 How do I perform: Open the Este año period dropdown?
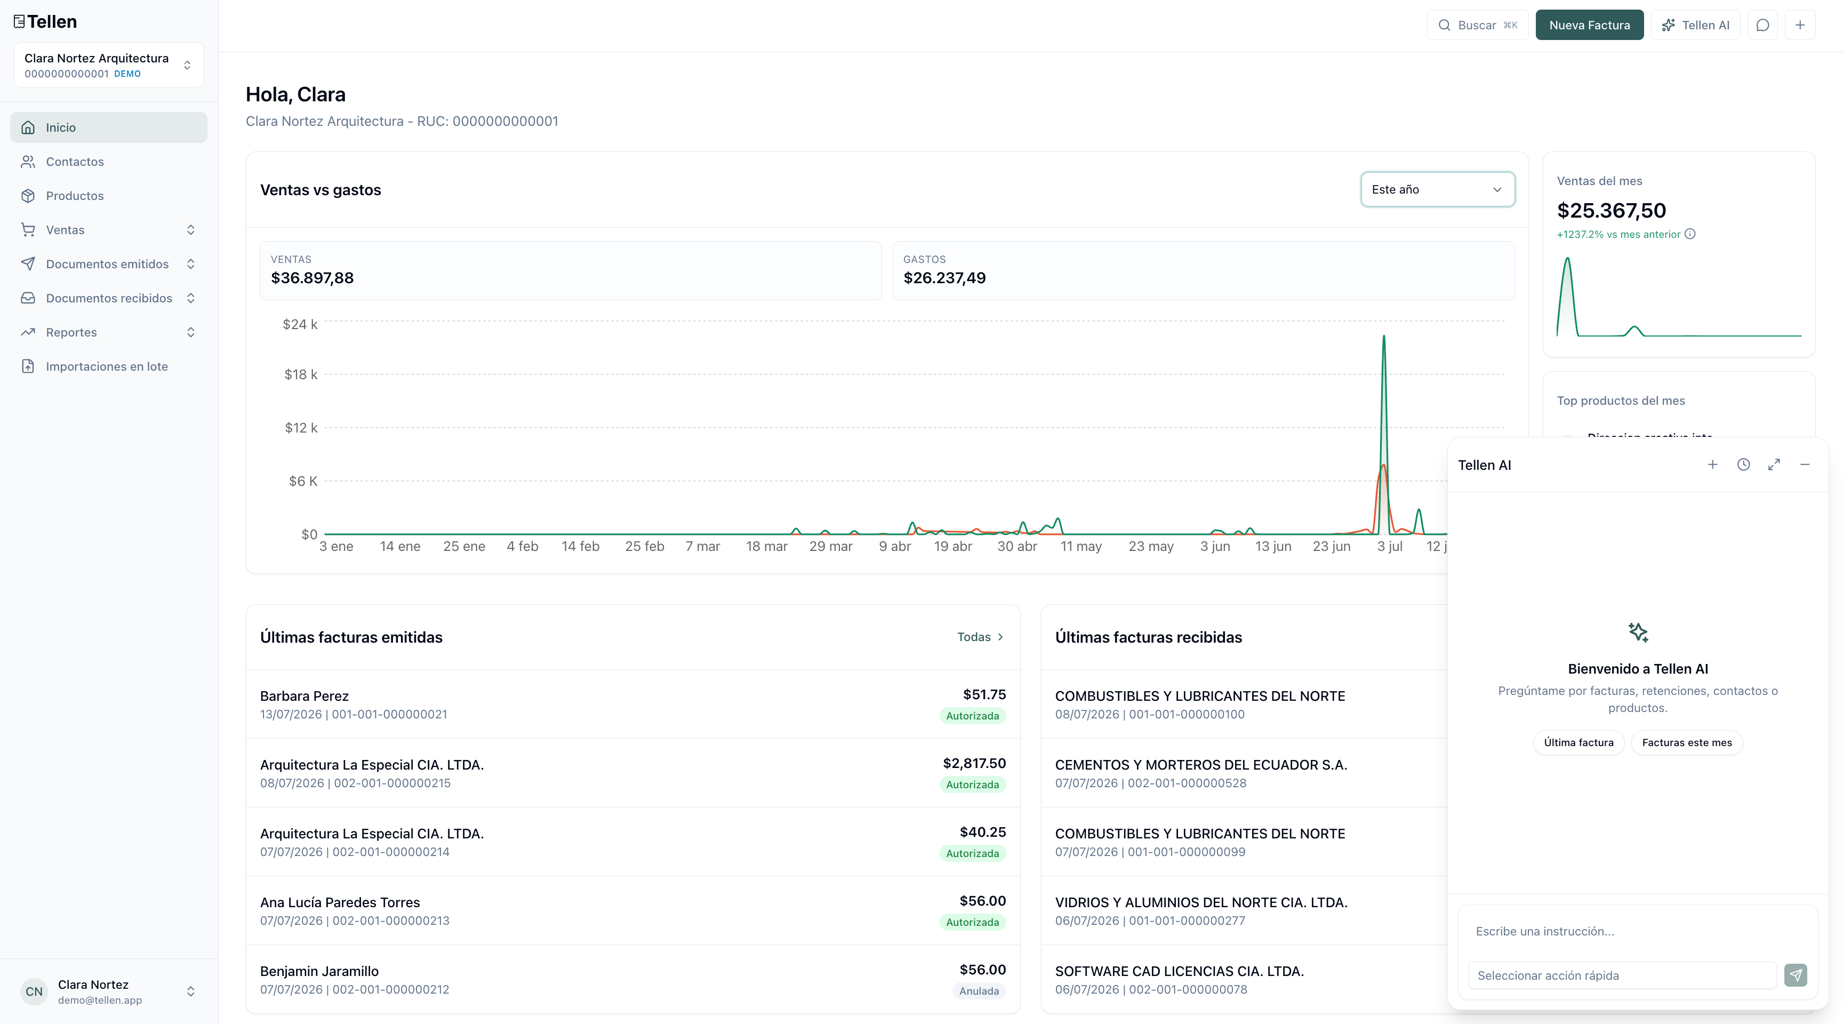coord(1437,190)
